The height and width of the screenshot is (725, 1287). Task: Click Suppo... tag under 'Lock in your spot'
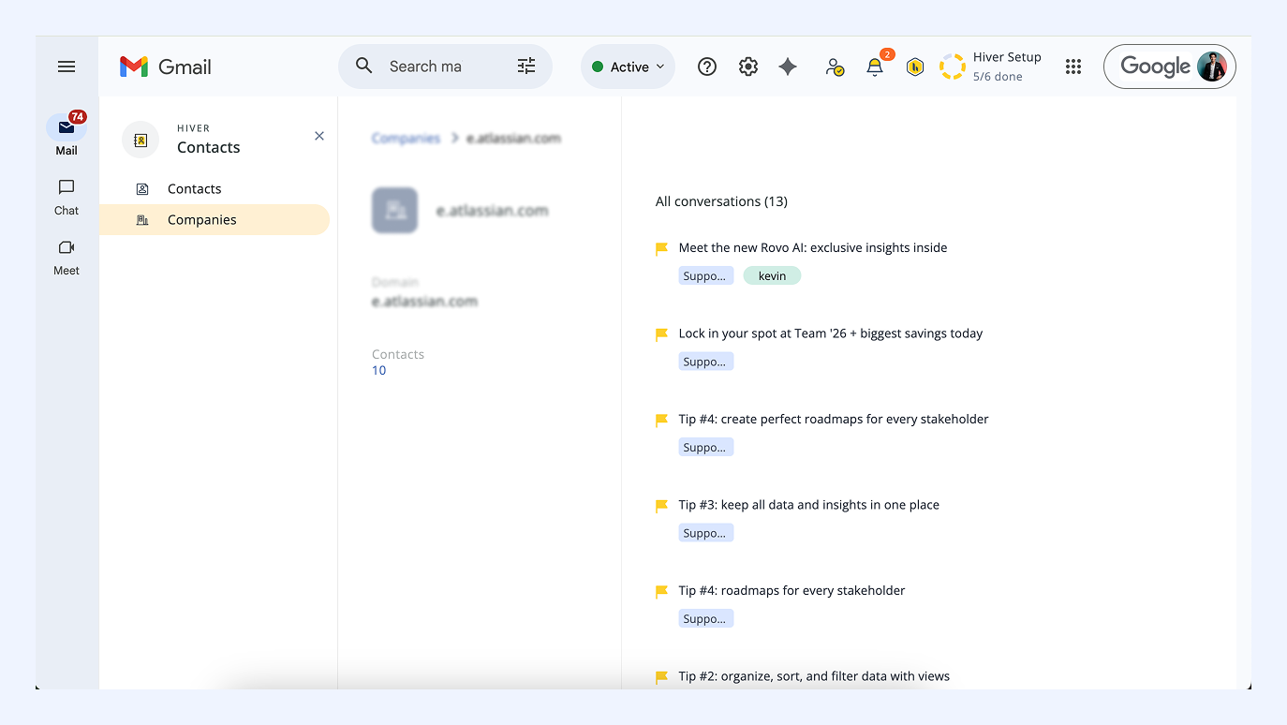706,362
